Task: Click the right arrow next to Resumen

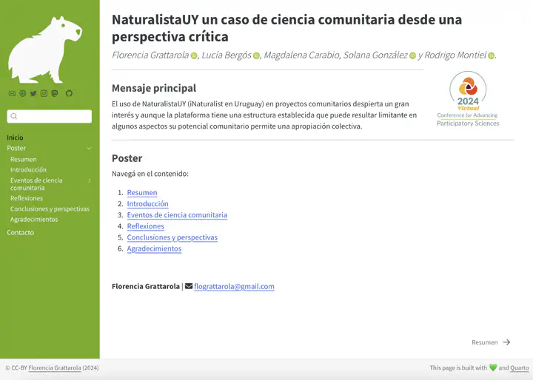Action: (507, 342)
